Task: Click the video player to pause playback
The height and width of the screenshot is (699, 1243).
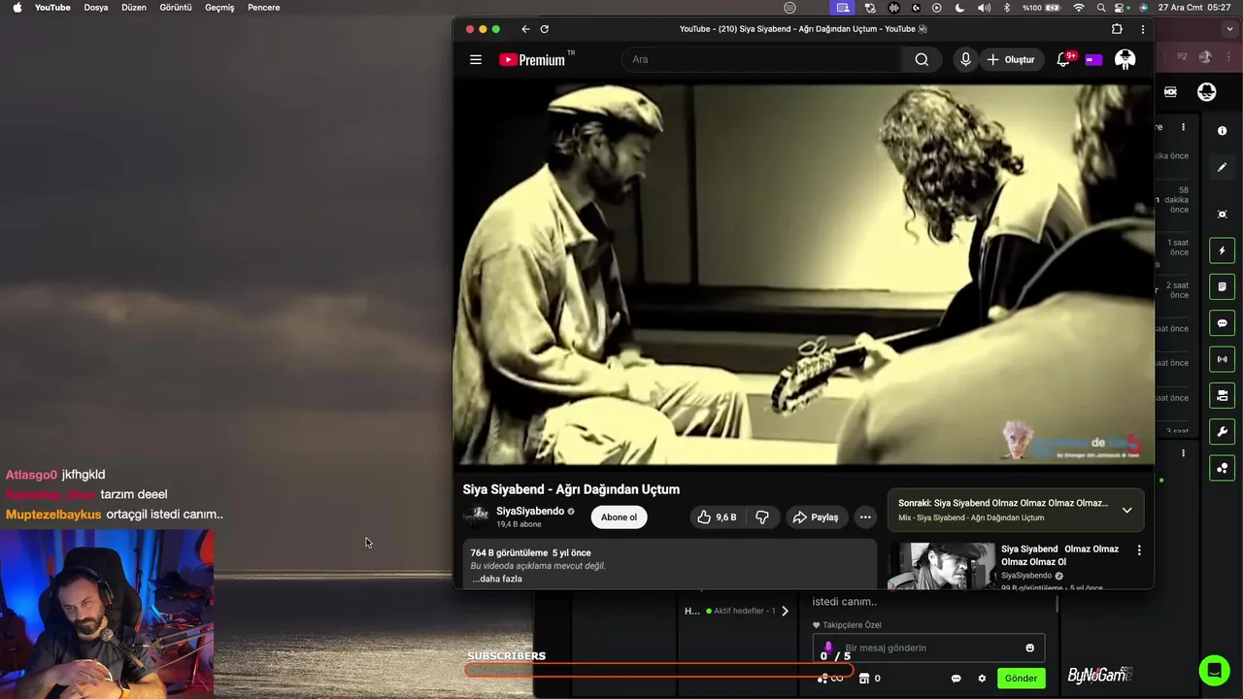Action: click(803, 275)
